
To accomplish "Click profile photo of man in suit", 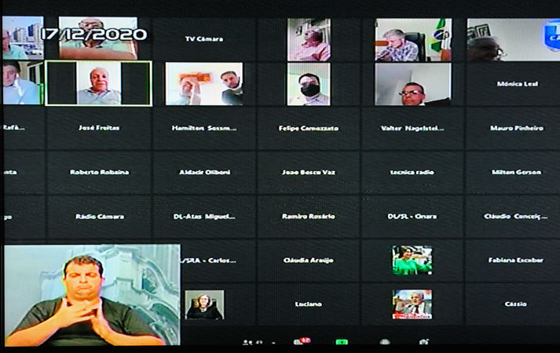I will click(x=412, y=304).
